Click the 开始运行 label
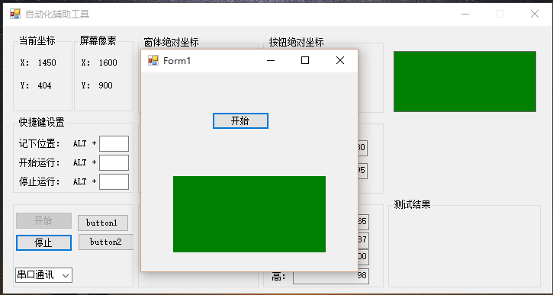Viewport: 553px width, 295px height. [x=40, y=163]
